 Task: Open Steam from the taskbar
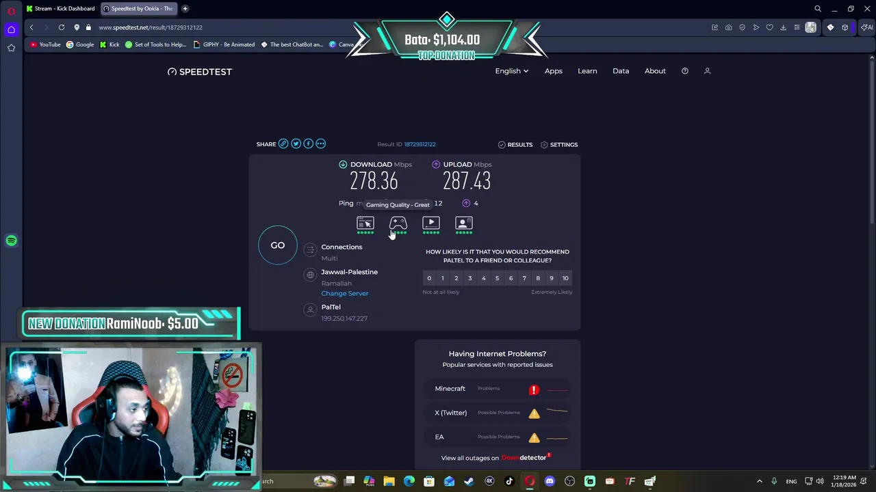pos(469,481)
